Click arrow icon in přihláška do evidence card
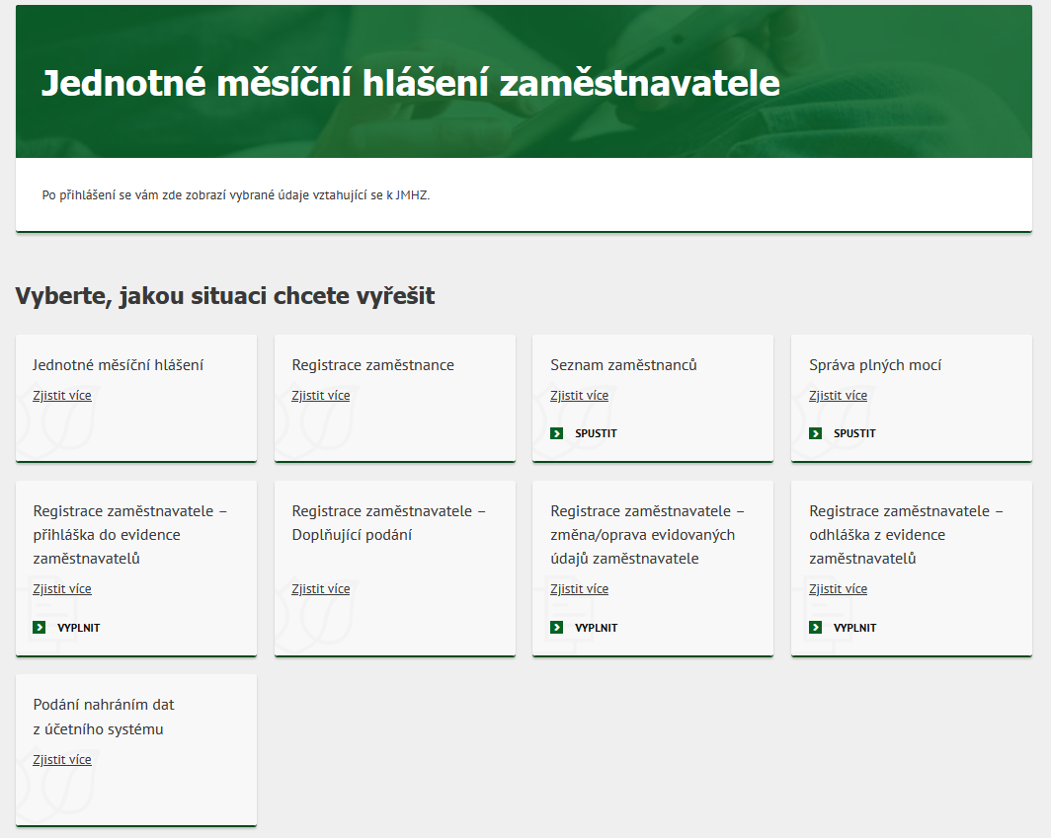The width and height of the screenshot is (1051, 838). tap(40, 628)
